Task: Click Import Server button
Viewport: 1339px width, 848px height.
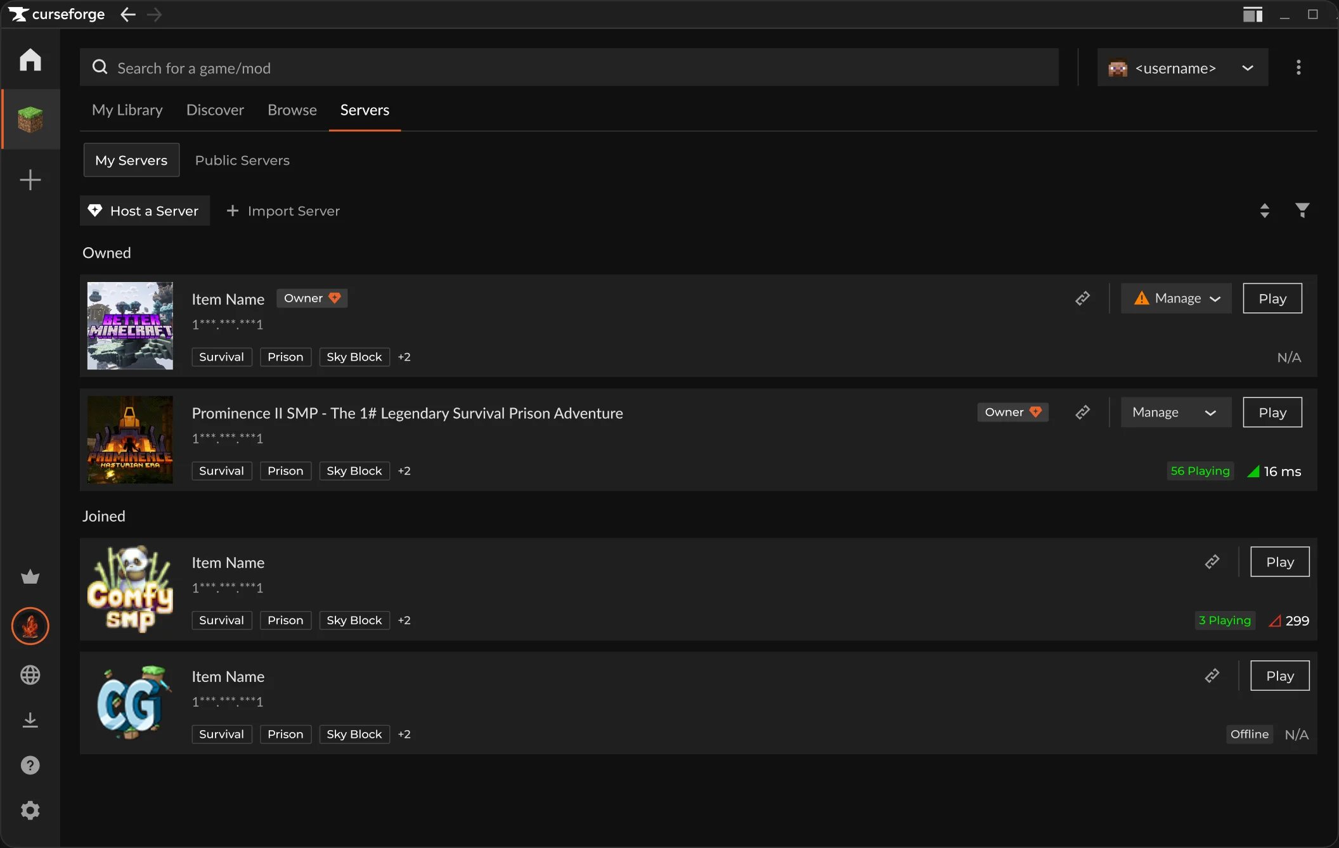Action: [283, 210]
